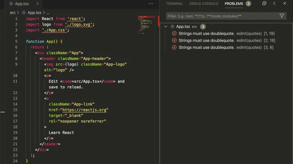Click the "App-header" className value
The height and width of the screenshot is (164, 293).
pos(94,59)
